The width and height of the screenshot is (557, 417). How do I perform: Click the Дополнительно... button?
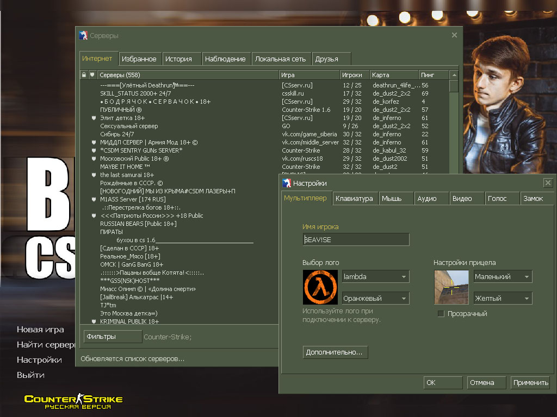(x=335, y=352)
